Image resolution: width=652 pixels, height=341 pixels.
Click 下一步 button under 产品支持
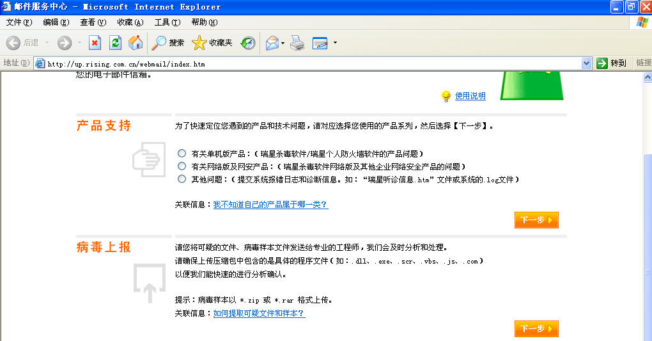[536, 220]
